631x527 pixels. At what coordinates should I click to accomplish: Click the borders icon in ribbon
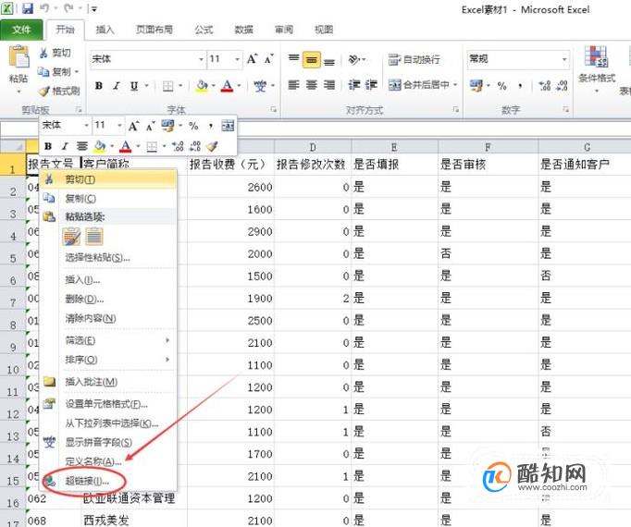[167, 85]
